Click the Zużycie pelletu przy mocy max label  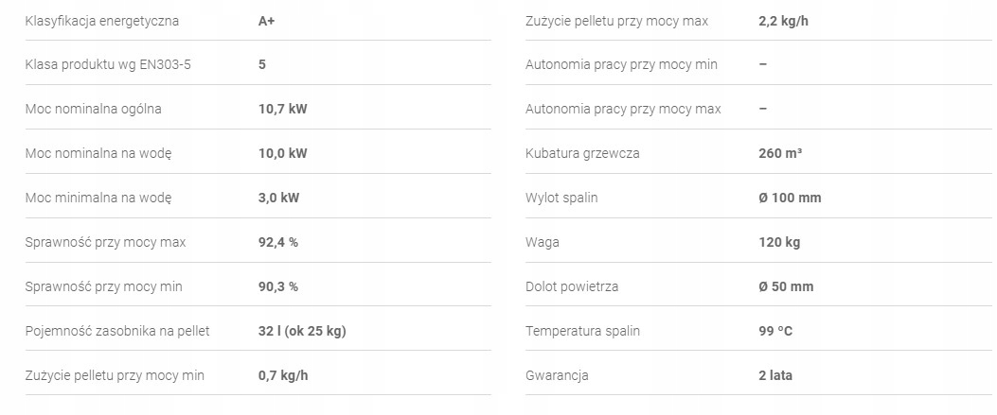coord(616,21)
